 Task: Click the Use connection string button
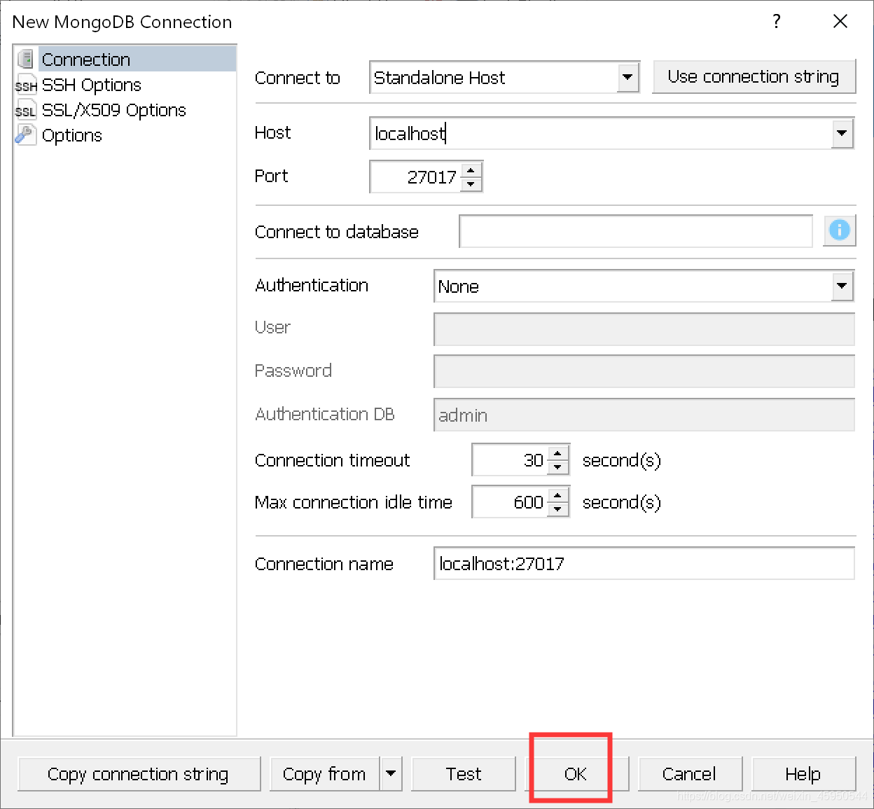point(754,77)
